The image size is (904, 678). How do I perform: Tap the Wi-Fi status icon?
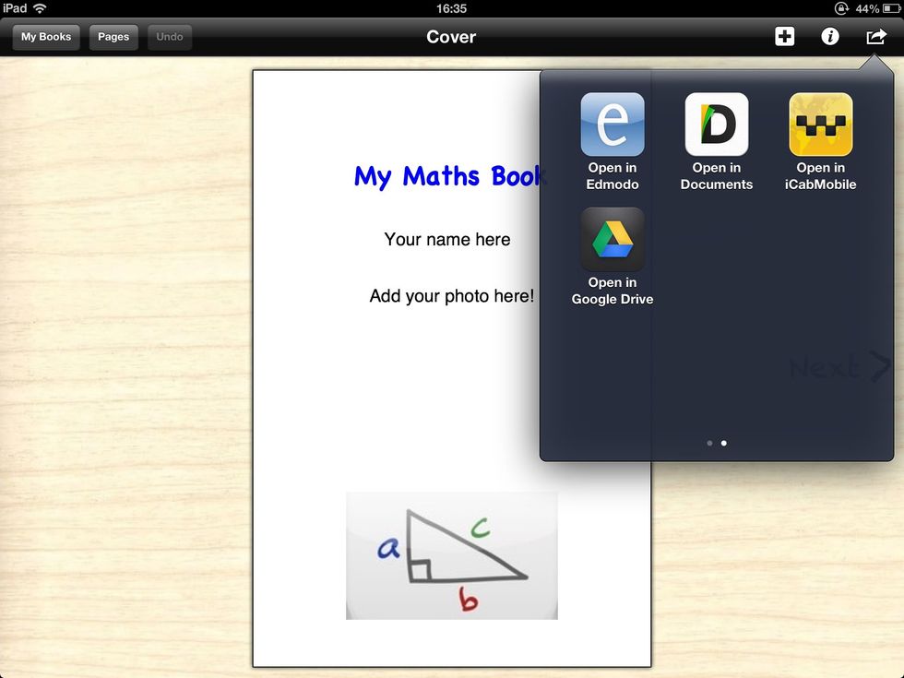(x=40, y=8)
